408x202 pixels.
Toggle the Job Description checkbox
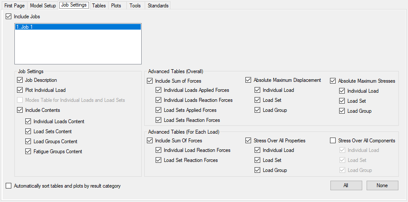point(20,80)
